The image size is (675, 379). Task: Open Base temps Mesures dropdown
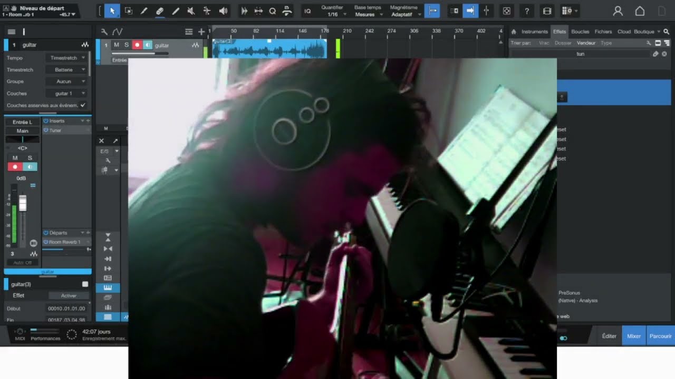pyautogui.click(x=368, y=15)
